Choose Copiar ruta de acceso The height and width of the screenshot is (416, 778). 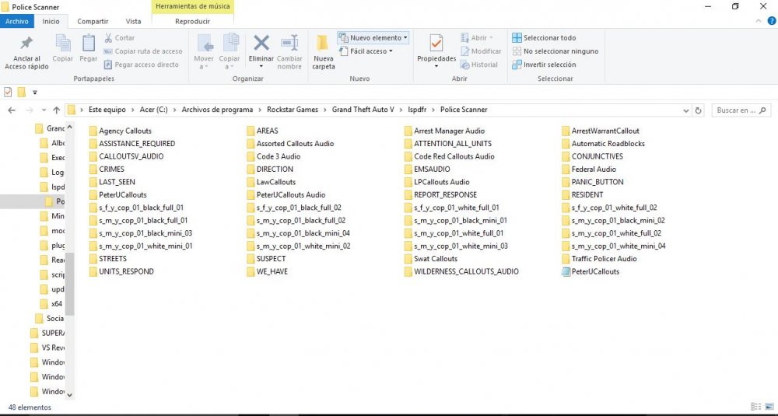point(143,51)
